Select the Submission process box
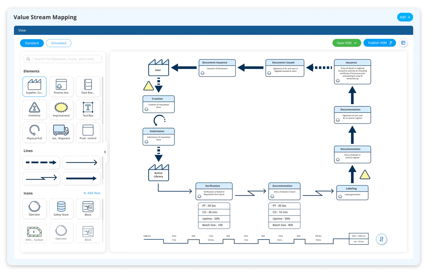This screenshot has height=274, width=427. point(159,137)
